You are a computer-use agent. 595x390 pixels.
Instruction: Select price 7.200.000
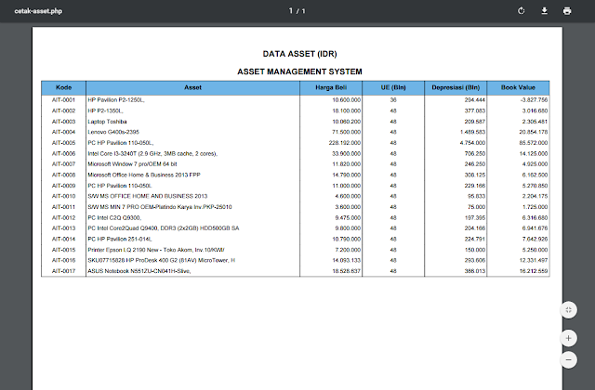point(348,250)
